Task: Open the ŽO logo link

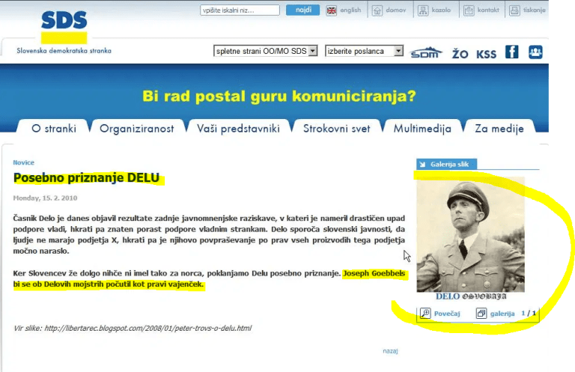Action: click(460, 54)
